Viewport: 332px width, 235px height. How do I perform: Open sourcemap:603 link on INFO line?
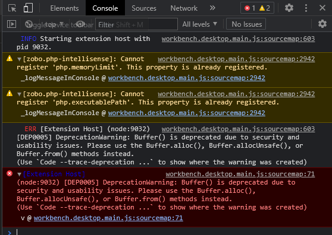pos(238,39)
